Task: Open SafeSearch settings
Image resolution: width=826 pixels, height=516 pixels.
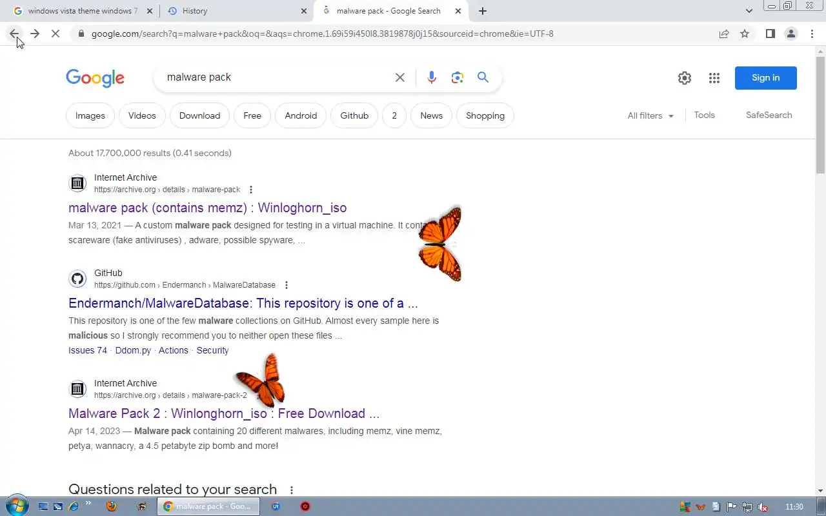Action: click(x=769, y=115)
